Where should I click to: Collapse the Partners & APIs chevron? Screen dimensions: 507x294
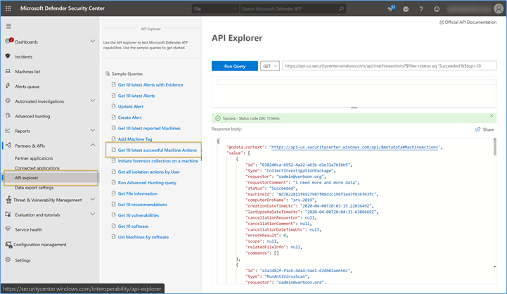(x=93, y=145)
